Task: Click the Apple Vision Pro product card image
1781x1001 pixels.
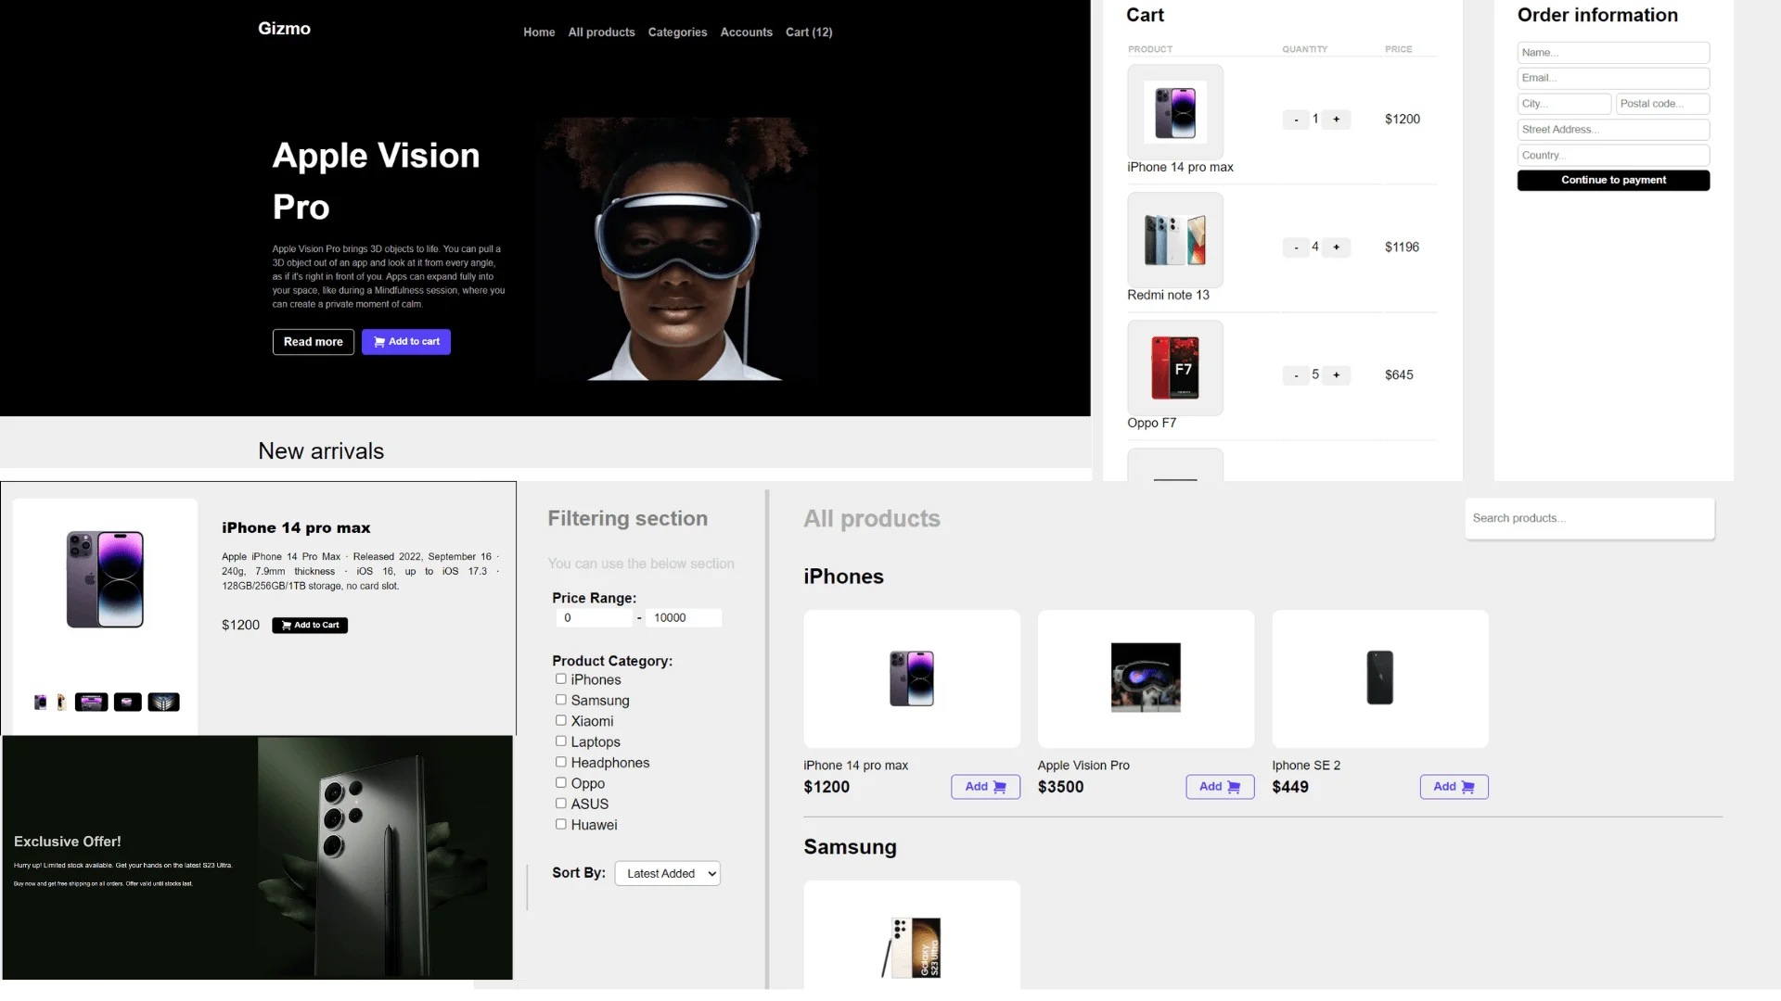Action: click(1146, 678)
